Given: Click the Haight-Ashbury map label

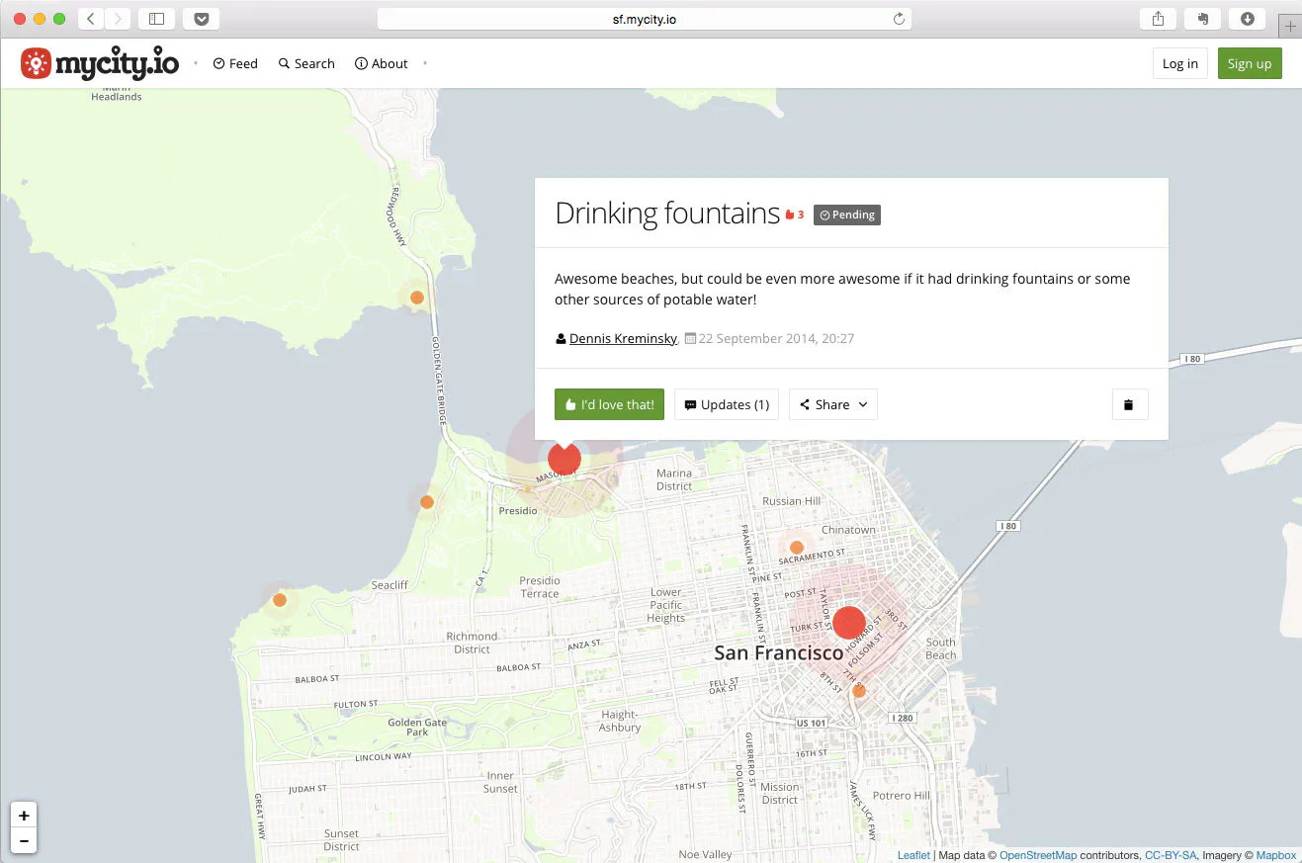Looking at the screenshot, I should pyautogui.click(x=620, y=721).
